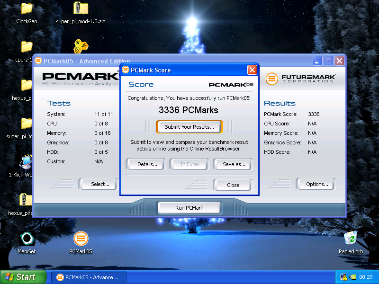Screen dimensions: 379x284
Task: Click the Futuremark Corporation logo
Action: coord(300,79)
